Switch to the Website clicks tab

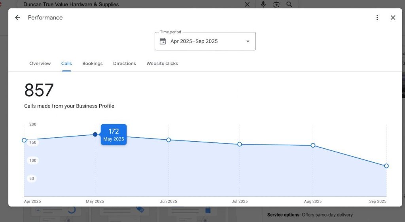(162, 63)
